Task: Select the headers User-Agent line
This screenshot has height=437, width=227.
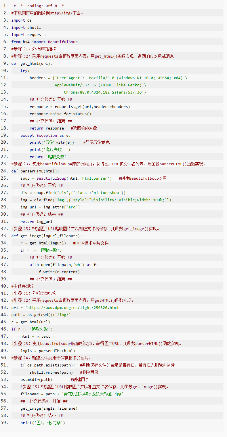Action: (108, 78)
